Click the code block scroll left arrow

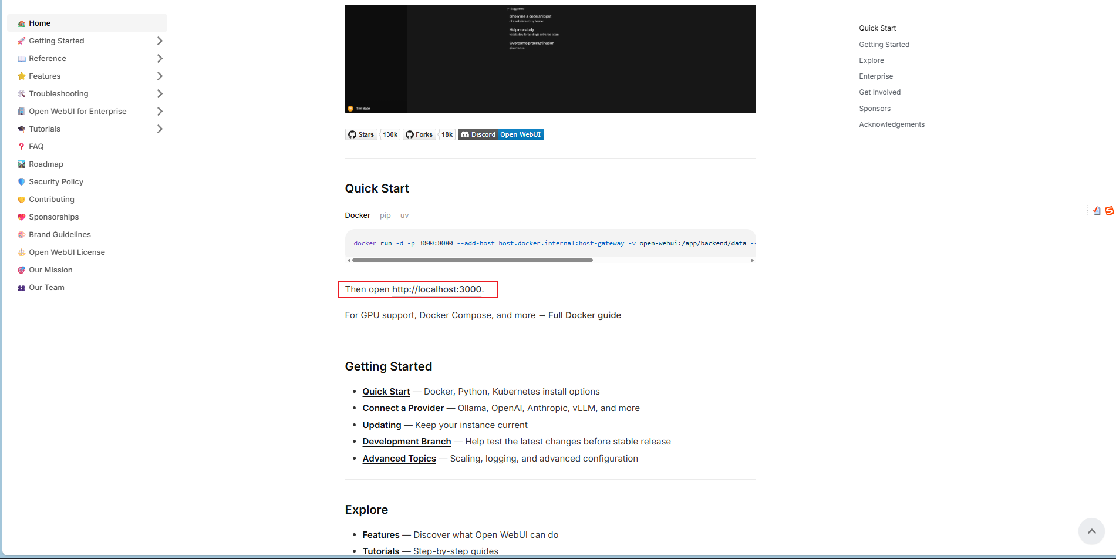pyautogui.click(x=349, y=260)
